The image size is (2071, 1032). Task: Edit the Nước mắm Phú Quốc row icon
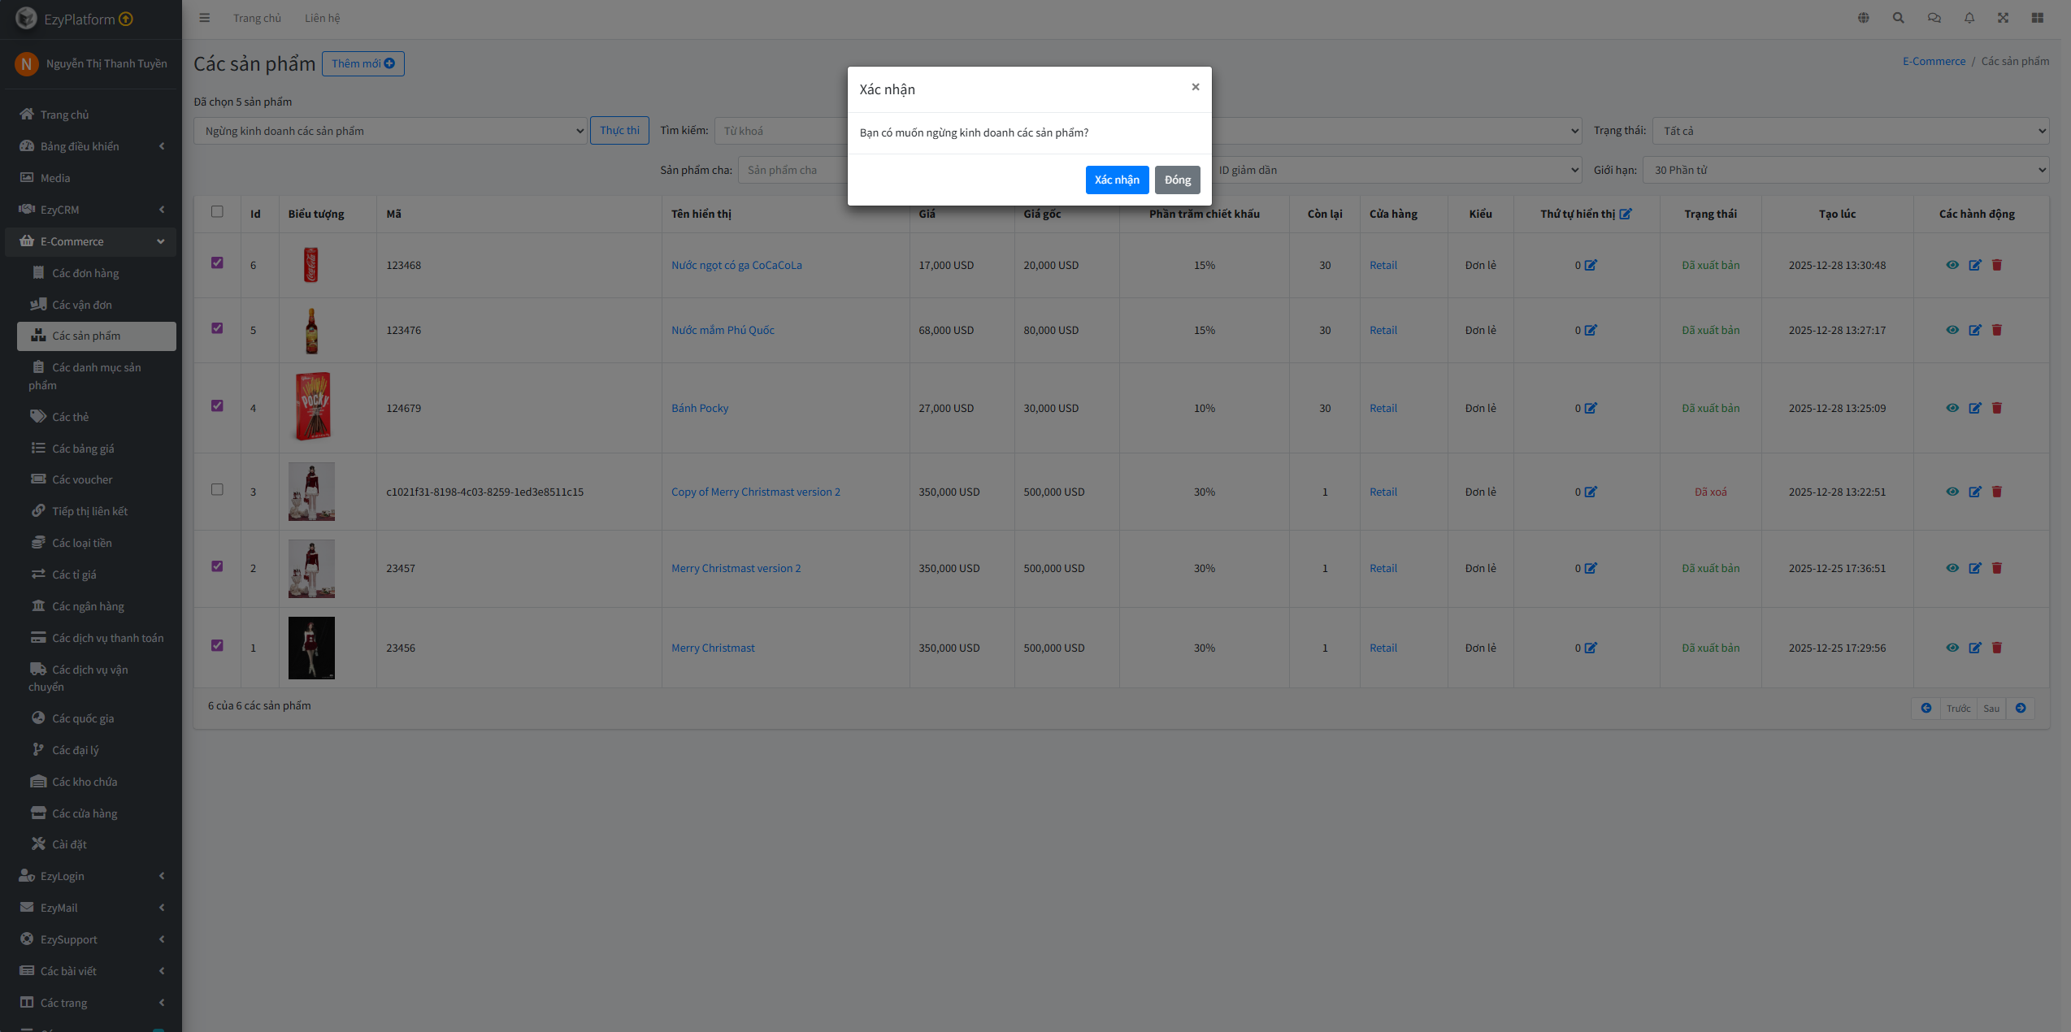tap(1974, 330)
